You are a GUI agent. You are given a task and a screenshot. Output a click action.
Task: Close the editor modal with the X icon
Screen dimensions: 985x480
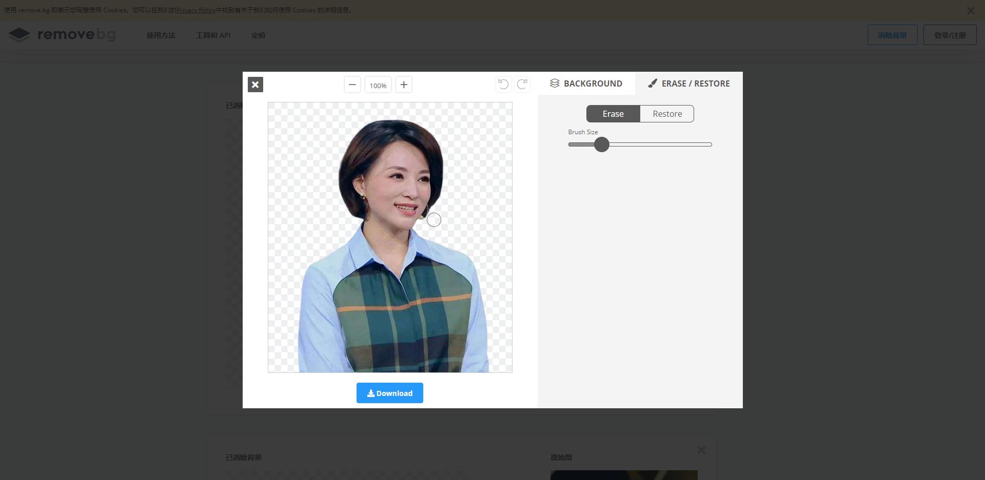click(255, 85)
